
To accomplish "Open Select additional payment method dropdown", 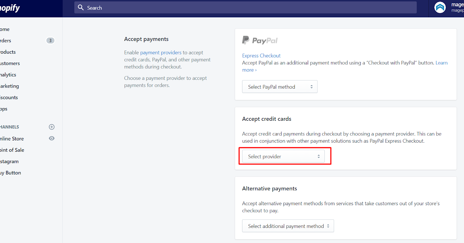I will pyautogui.click(x=288, y=226).
